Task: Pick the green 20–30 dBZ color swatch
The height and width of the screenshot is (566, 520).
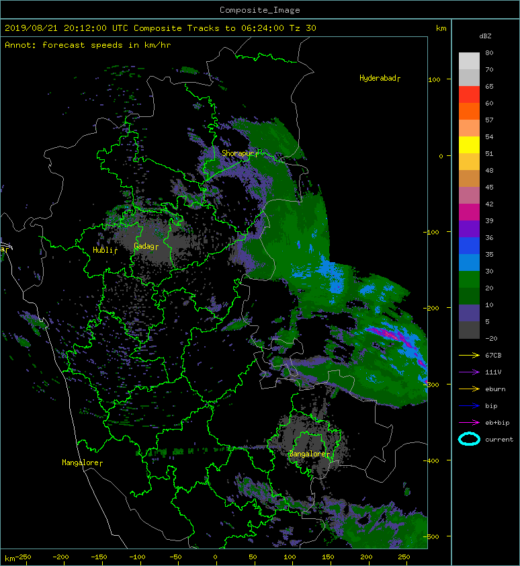Action: [469, 280]
